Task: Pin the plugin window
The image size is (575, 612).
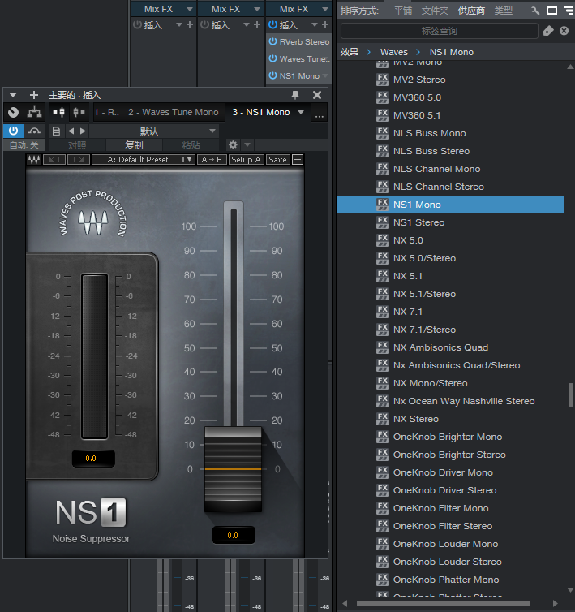Action: coord(295,95)
